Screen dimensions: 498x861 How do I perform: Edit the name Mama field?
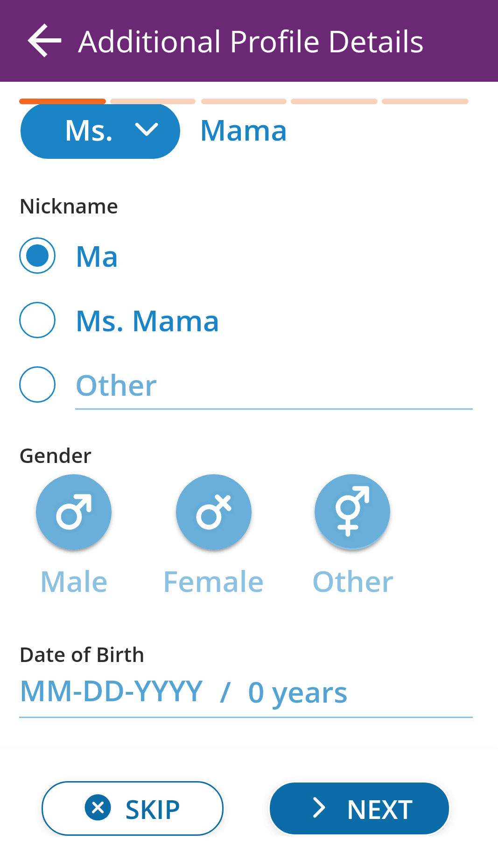[x=243, y=130]
